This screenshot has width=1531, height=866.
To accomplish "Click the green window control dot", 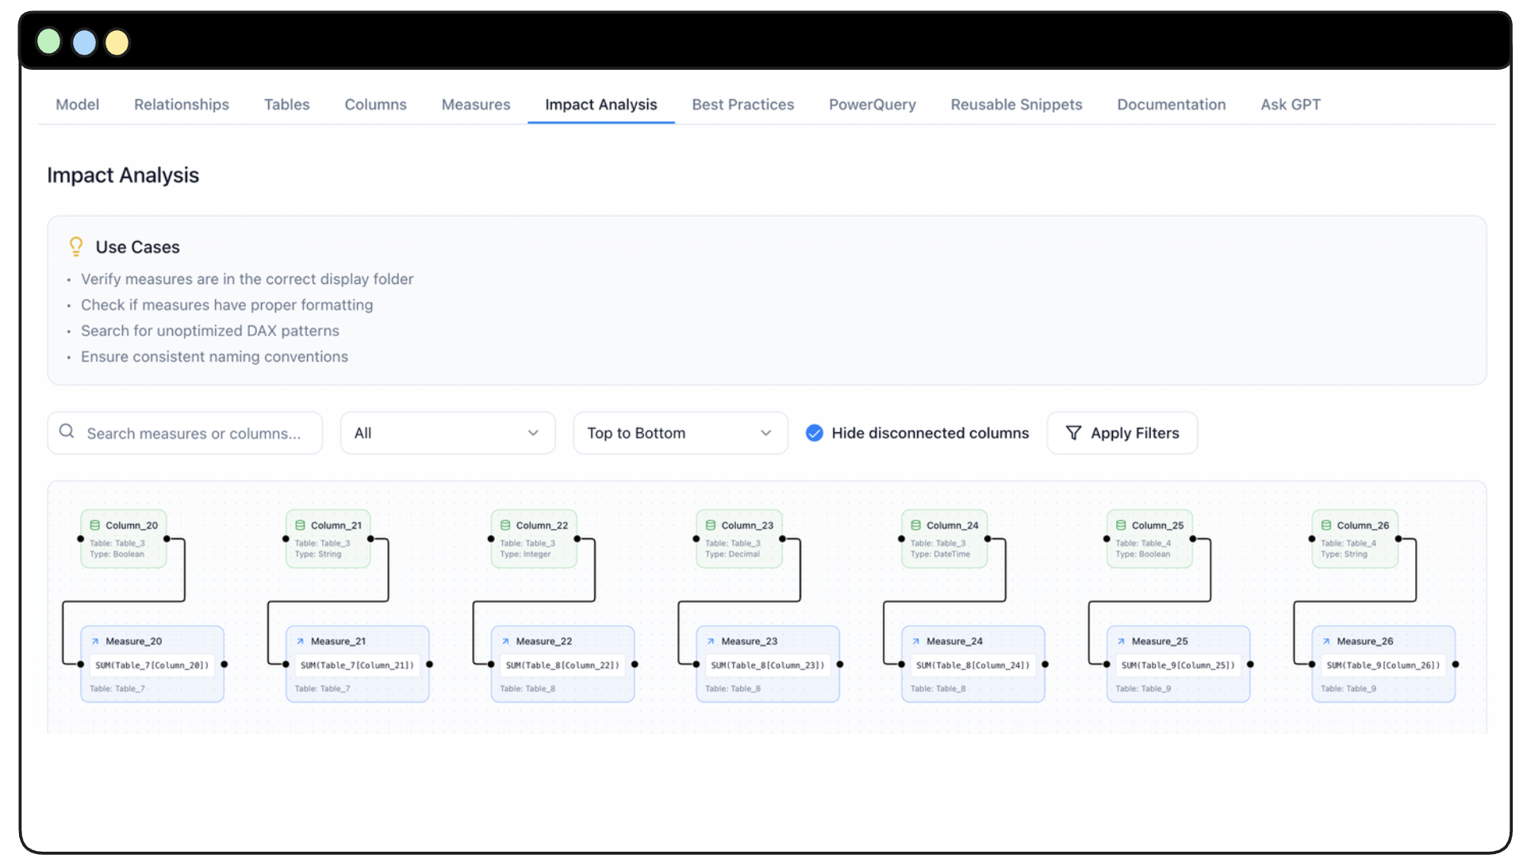I will (49, 41).
